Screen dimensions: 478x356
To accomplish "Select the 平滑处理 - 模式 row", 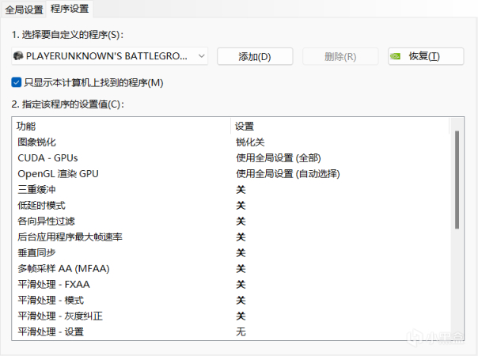I will [232, 300].
